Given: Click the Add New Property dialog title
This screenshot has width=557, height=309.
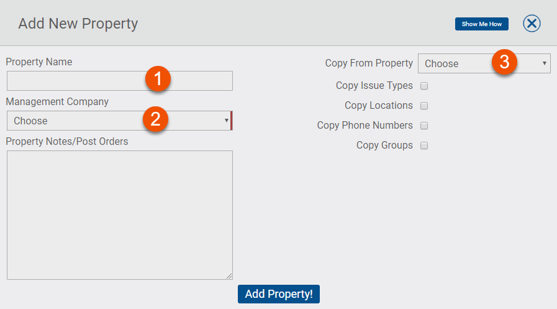Looking at the screenshot, I should point(78,24).
